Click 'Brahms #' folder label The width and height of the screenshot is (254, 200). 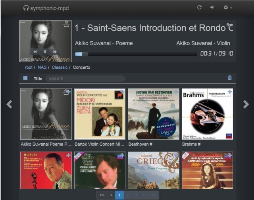[x=191, y=144]
